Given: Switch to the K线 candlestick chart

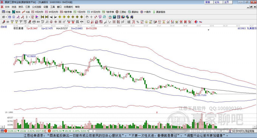Looking at the screenshot, I should coord(26,12).
